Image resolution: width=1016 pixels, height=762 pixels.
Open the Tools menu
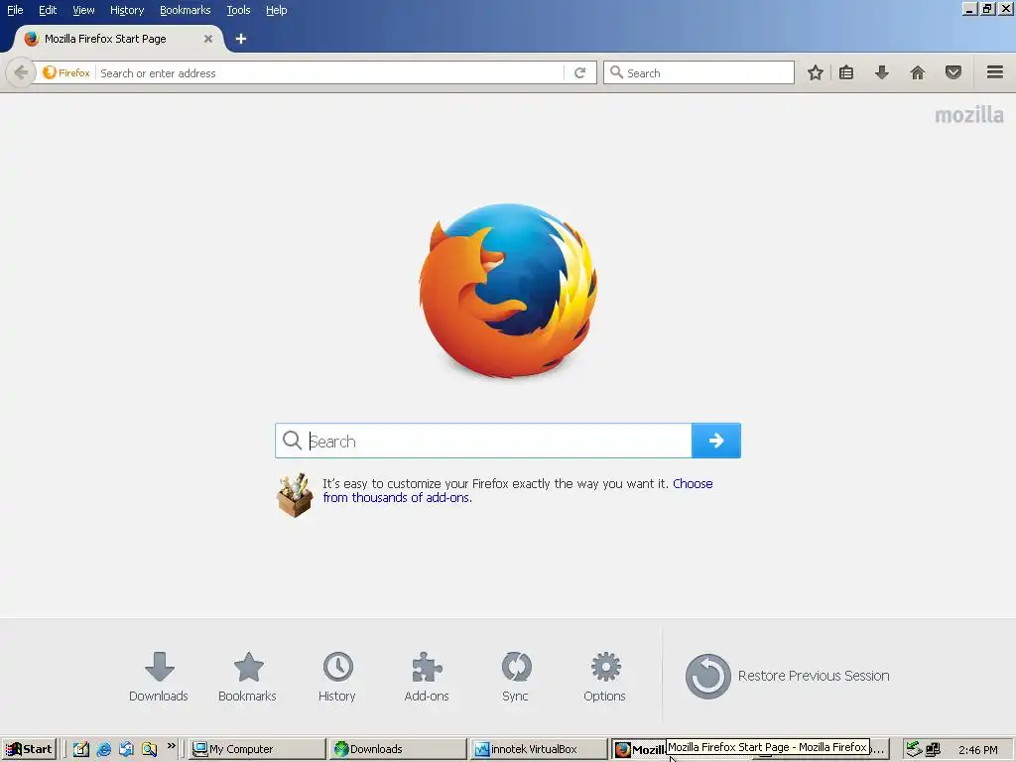click(238, 10)
